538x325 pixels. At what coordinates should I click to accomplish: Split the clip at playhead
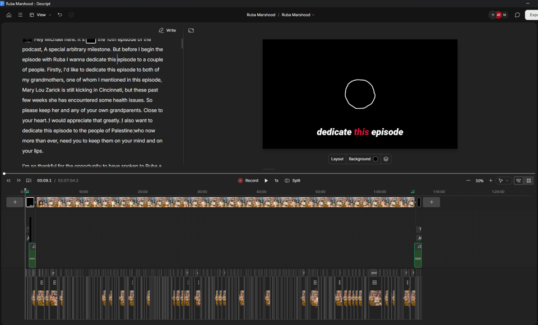(x=293, y=180)
